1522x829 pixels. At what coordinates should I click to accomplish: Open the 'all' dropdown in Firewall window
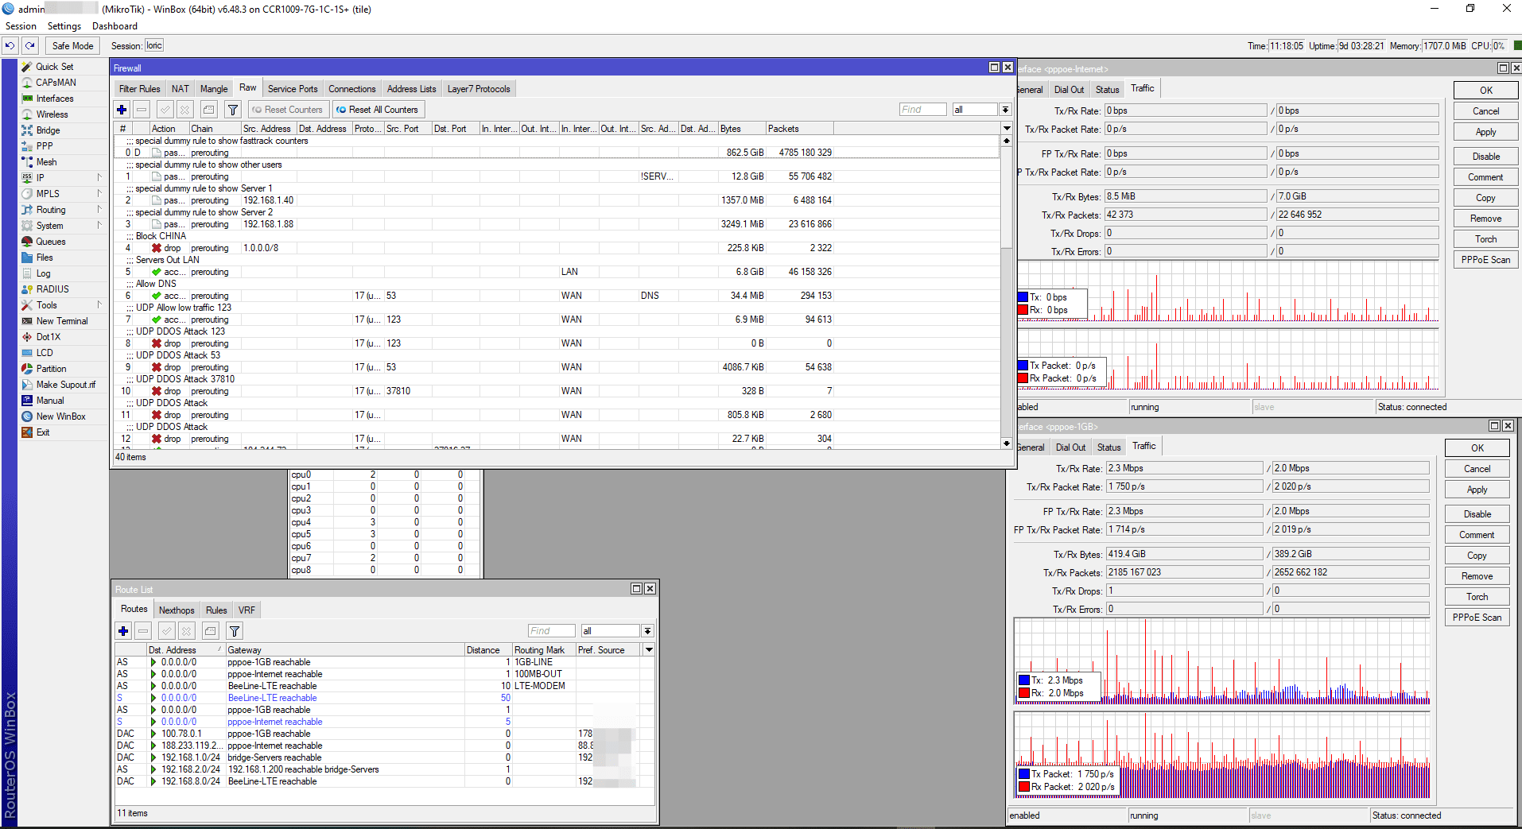tap(1005, 110)
